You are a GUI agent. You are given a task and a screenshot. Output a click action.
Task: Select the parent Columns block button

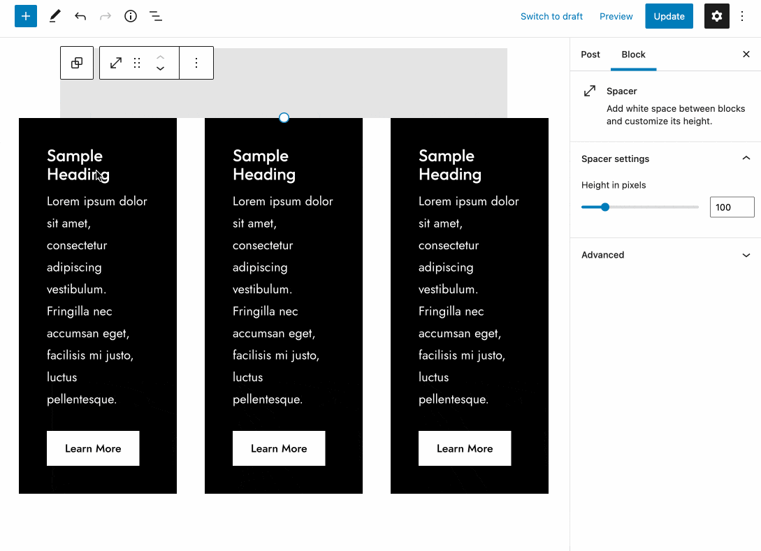click(x=77, y=63)
